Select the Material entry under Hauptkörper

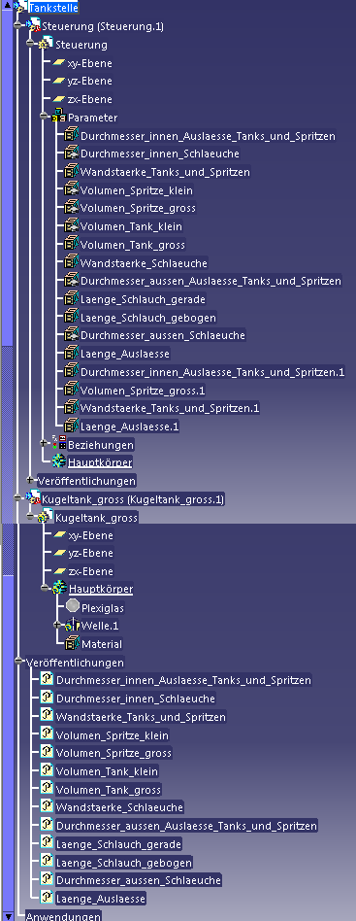tap(102, 644)
